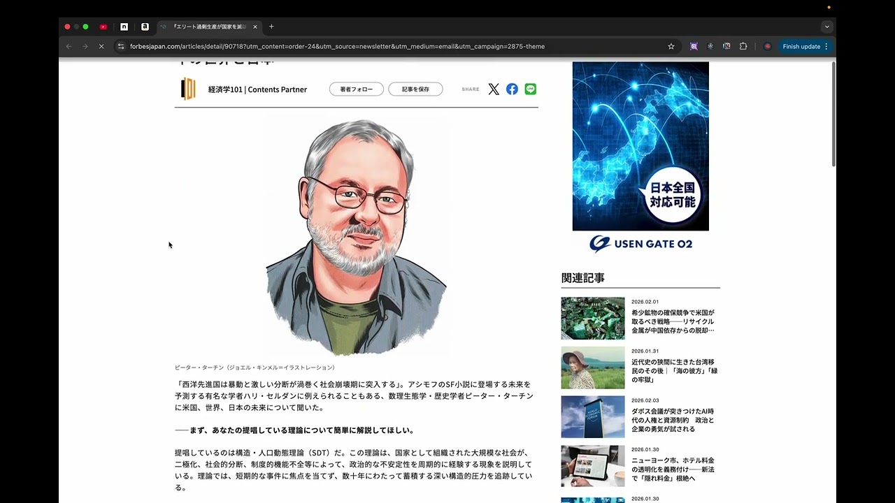Screen dimensions: 895x503
Task: Close the Forbes Japan article tab
Action: 255,27
